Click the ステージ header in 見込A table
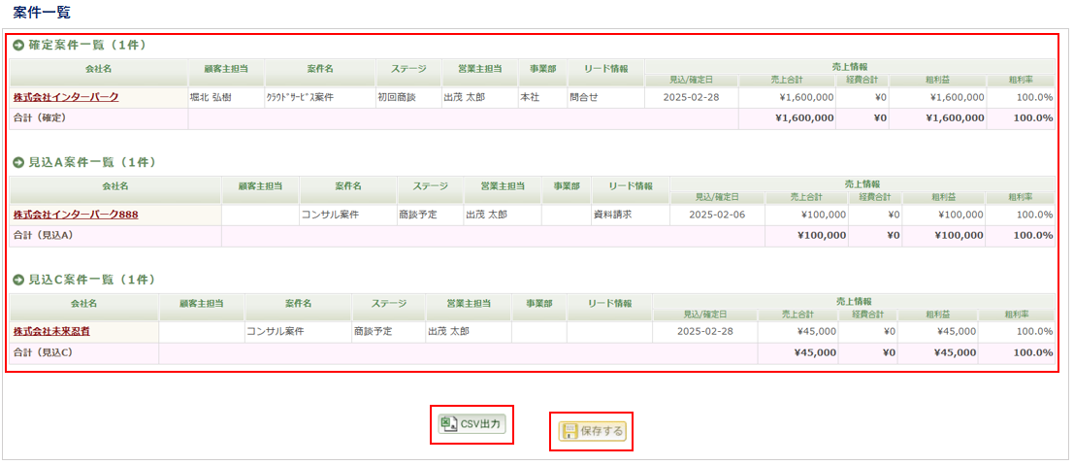 click(x=430, y=186)
